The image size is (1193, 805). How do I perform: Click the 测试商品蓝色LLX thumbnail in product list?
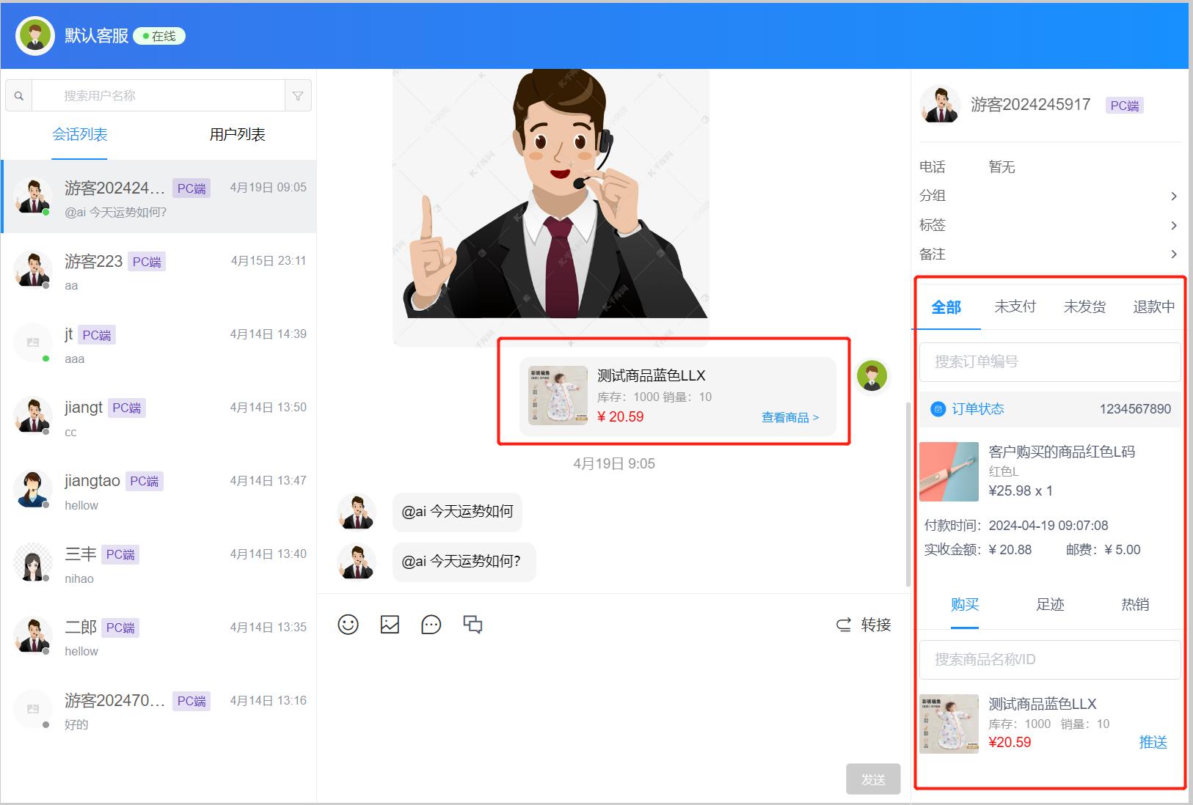949,724
